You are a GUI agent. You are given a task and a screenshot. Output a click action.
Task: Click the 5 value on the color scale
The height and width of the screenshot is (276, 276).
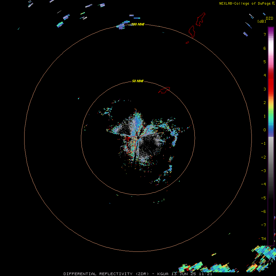tap(265, 62)
